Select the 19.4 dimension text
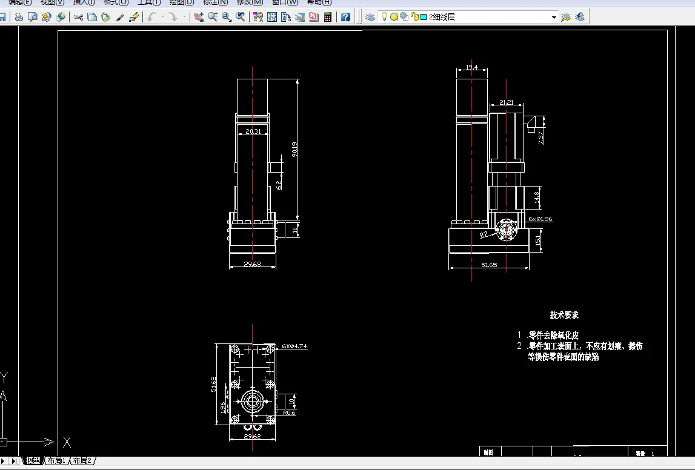695x470 pixels. (471, 67)
